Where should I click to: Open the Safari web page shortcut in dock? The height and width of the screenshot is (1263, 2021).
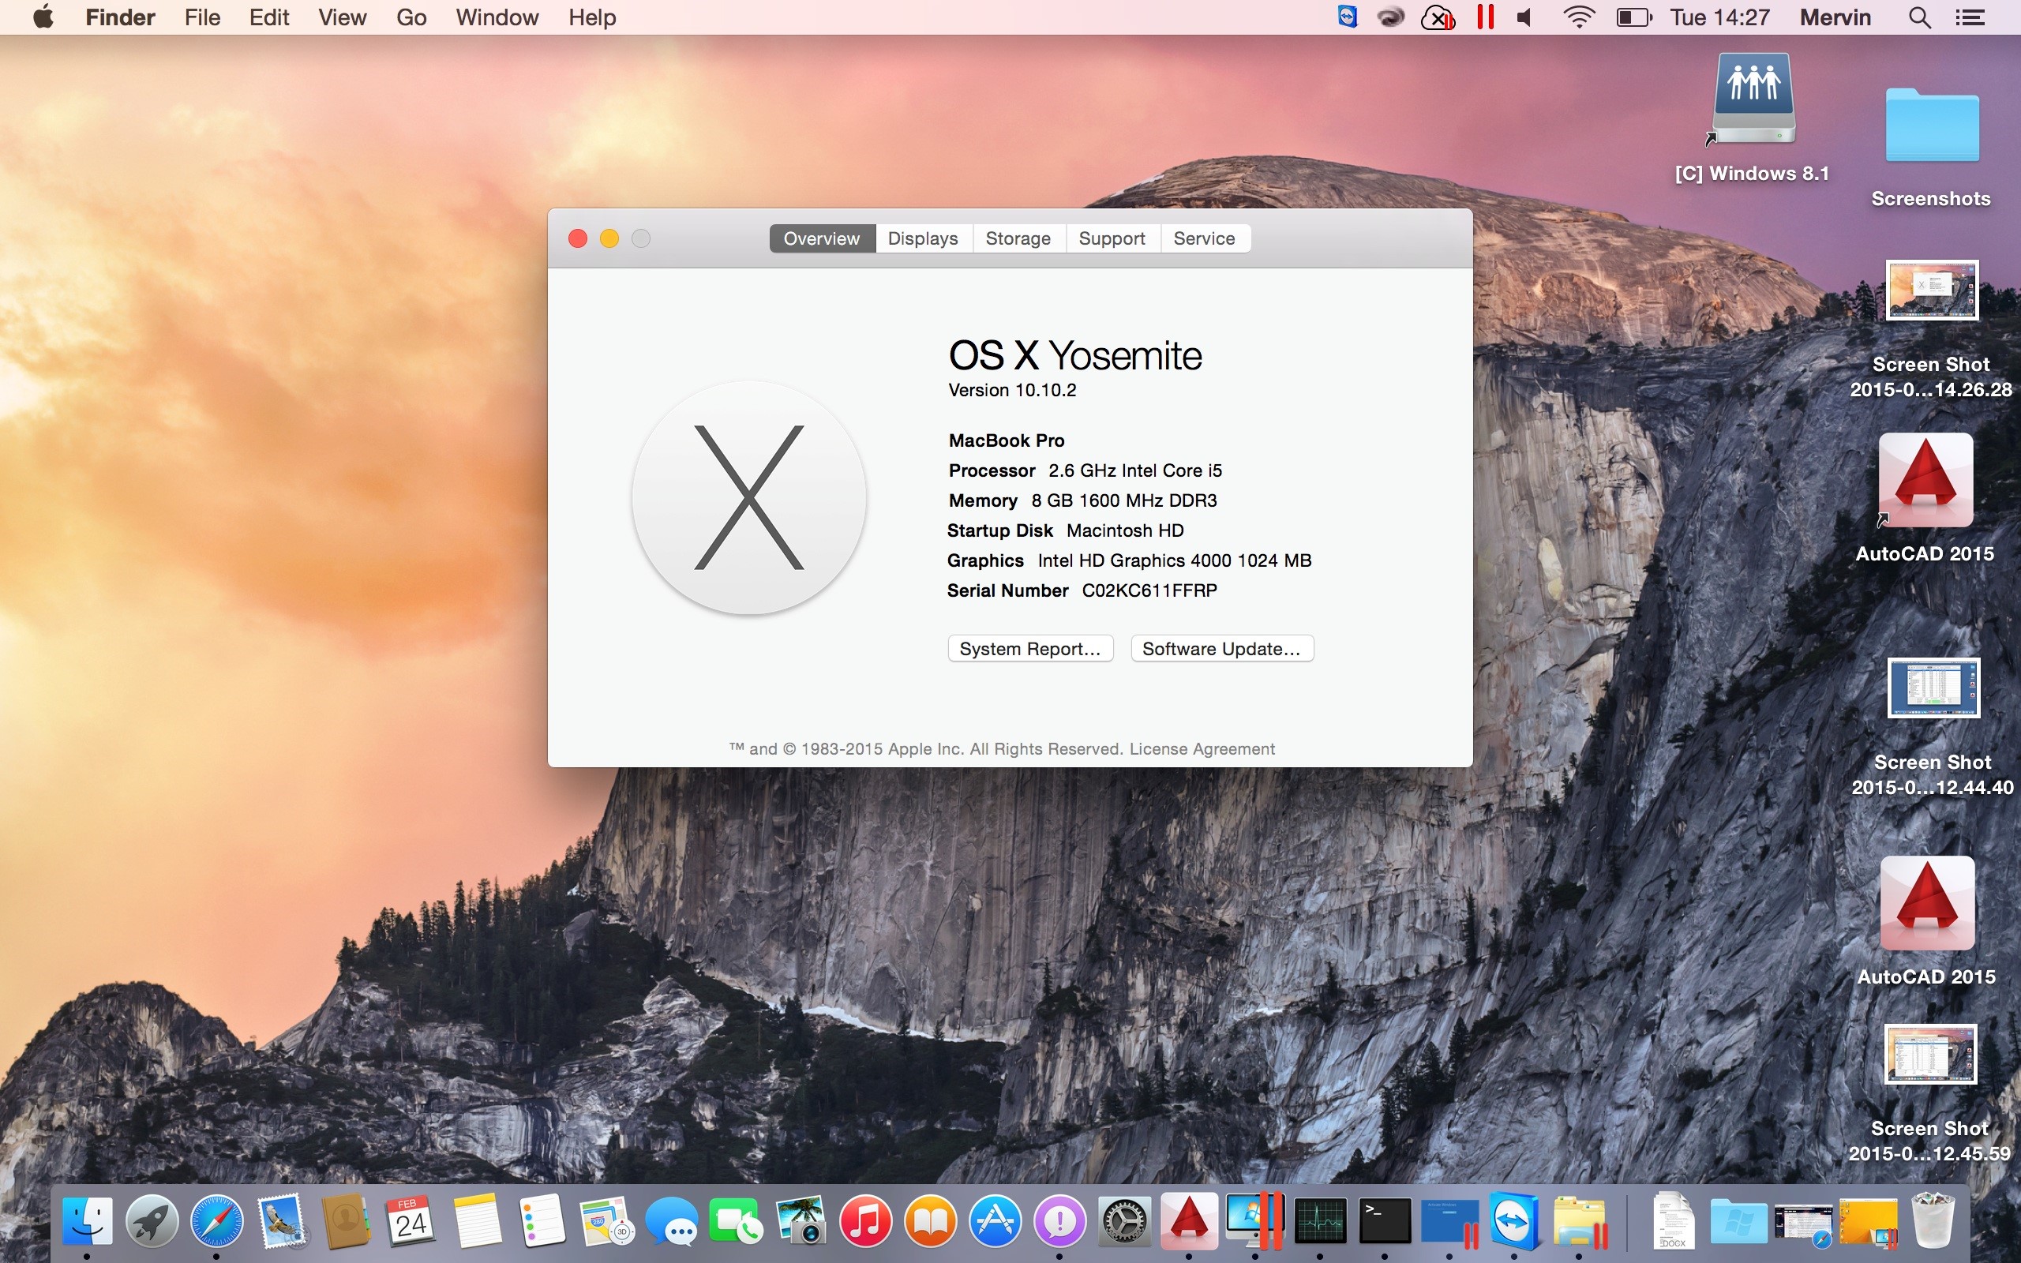click(1803, 1224)
